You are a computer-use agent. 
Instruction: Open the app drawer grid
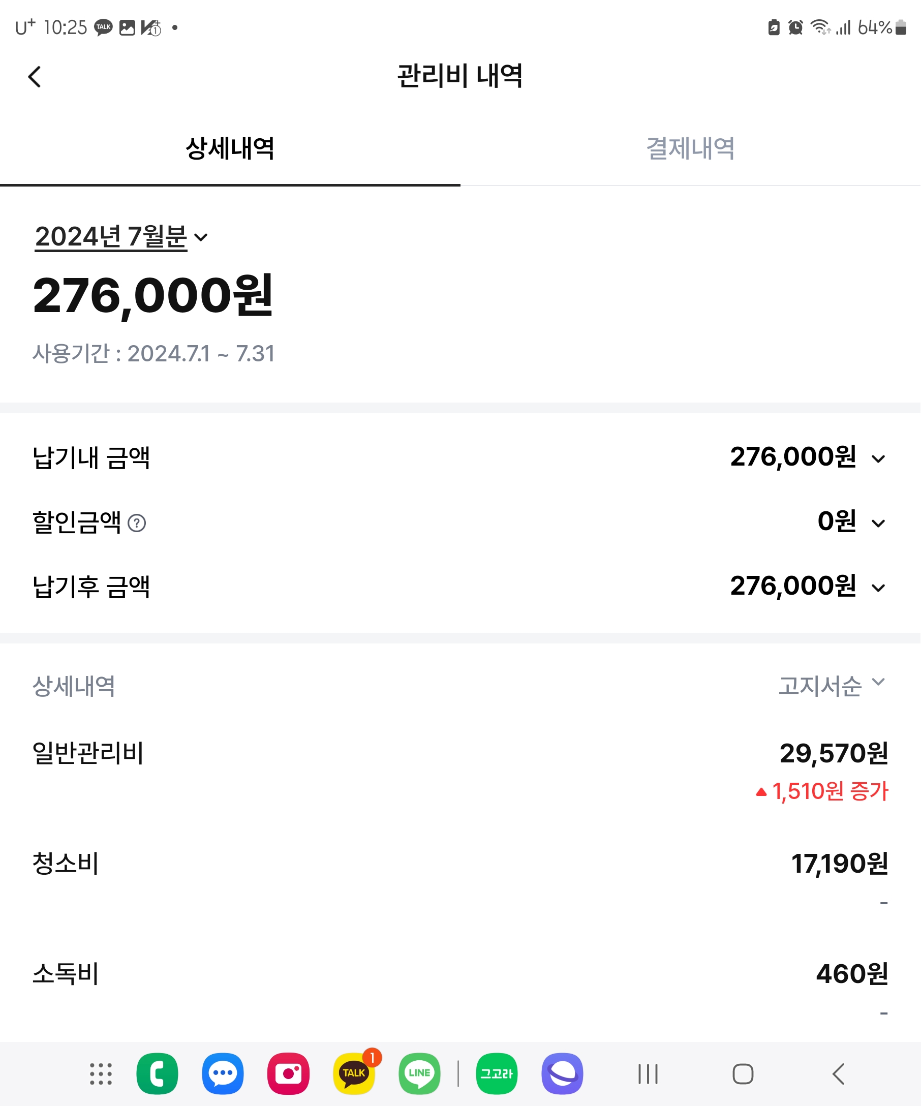101,1073
